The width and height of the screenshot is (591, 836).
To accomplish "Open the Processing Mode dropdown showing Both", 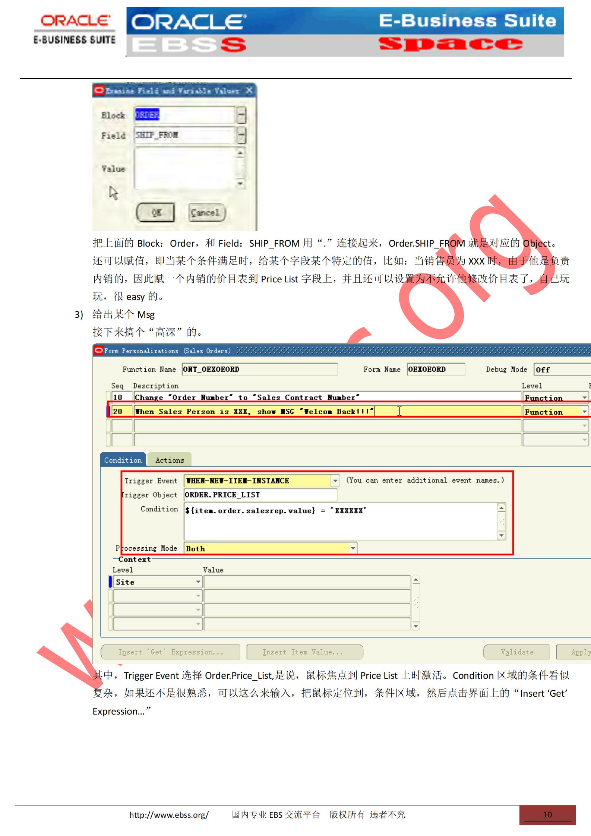I will [353, 548].
